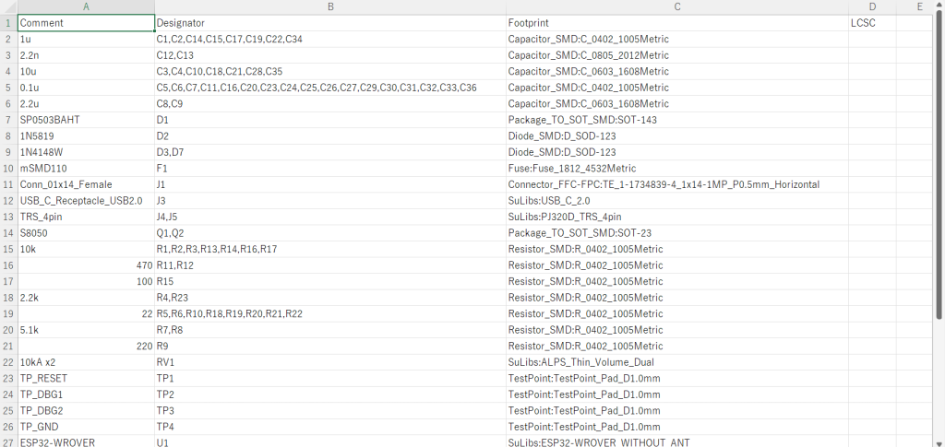Click the USB_C_Receptacle_USB2.0 cell

click(86, 201)
